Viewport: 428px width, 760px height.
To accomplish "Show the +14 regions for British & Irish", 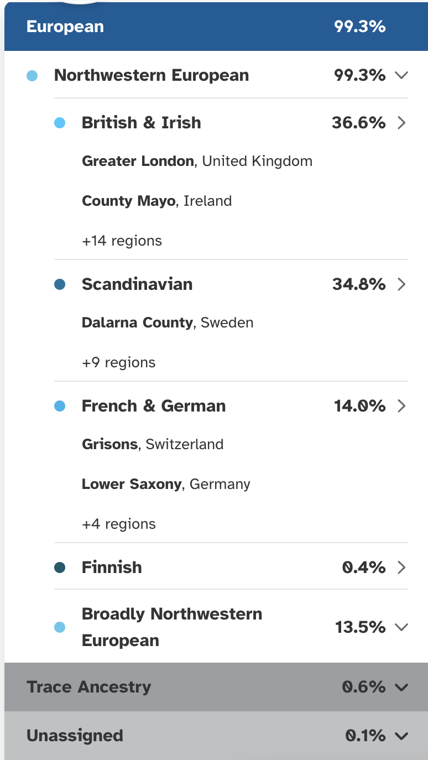I will click(x=122, y=241).
